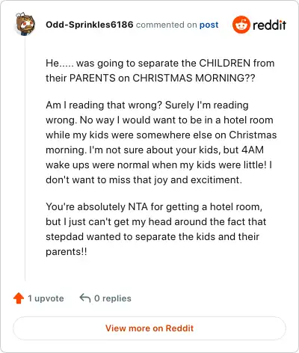Click the word '4AM' in the comment
299x353 pixels.
click(253, 150)
